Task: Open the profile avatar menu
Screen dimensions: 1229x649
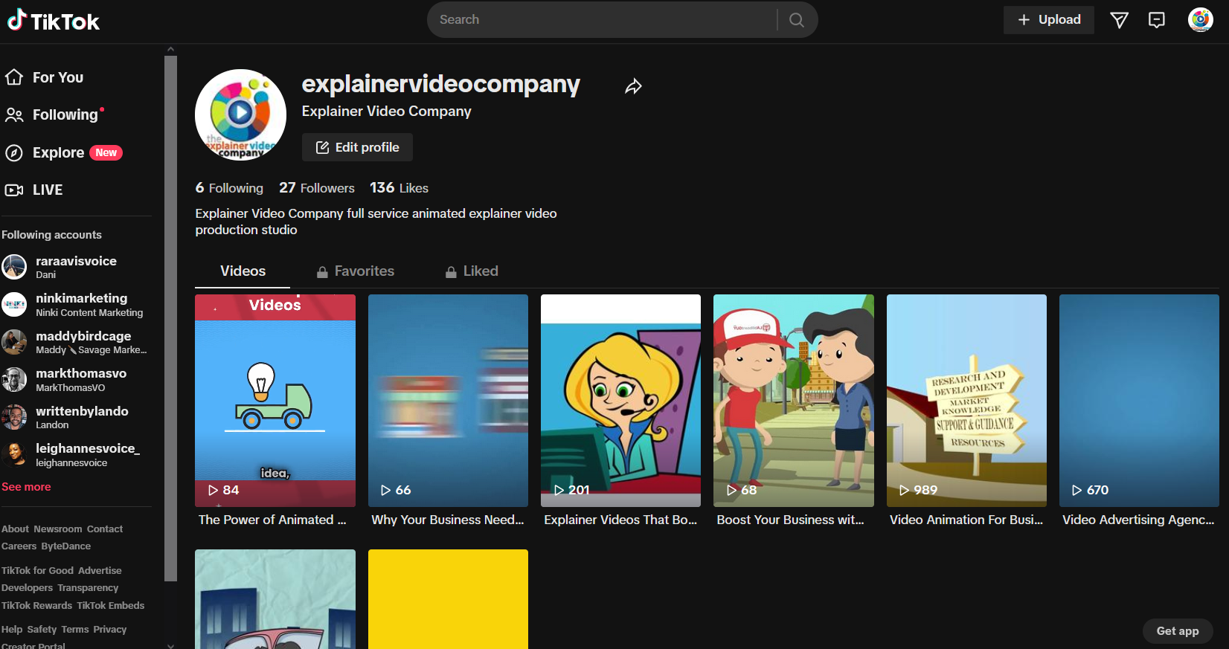Action: tap(1201, 20)
